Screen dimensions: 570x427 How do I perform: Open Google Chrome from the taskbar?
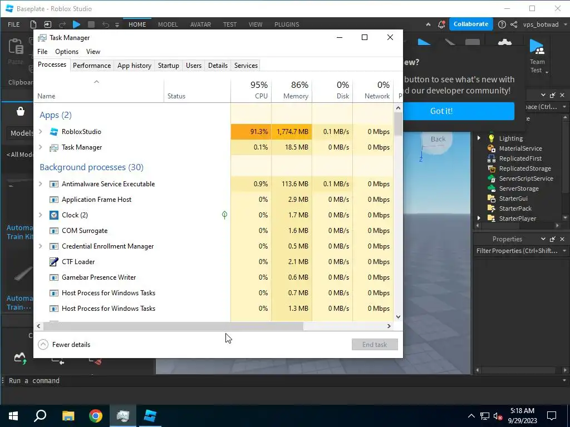[x=96, y=416]
